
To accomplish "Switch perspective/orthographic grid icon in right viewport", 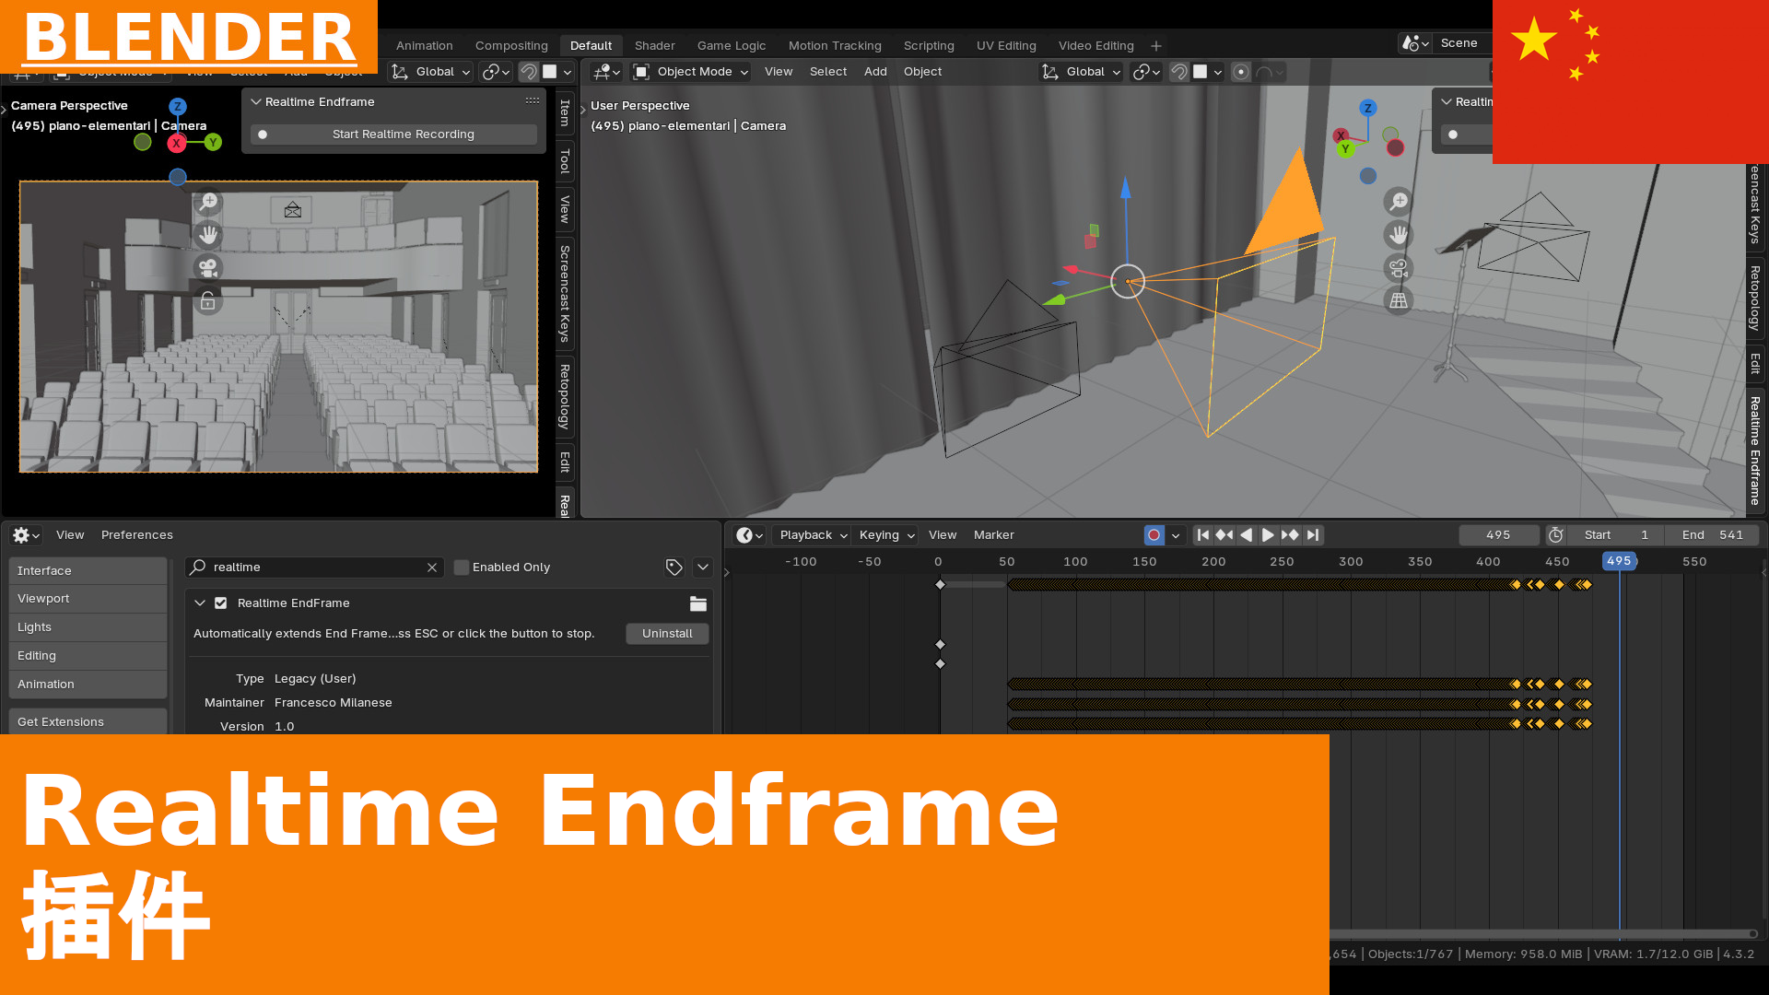I will pyautogui.click(x=1399, y=301).
